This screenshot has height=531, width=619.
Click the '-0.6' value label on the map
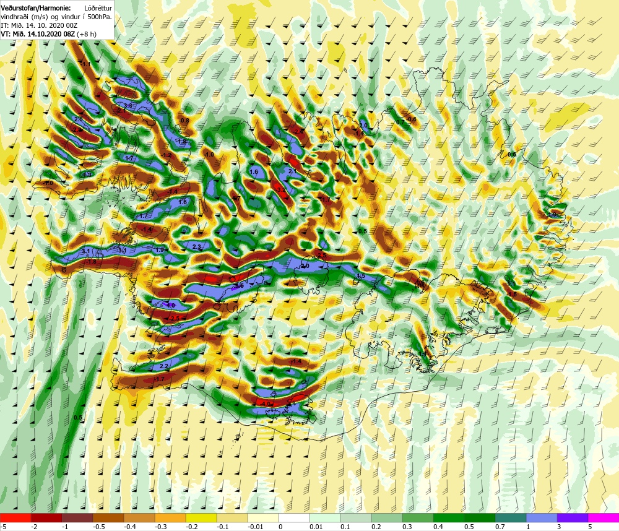(x=412, y=119)
